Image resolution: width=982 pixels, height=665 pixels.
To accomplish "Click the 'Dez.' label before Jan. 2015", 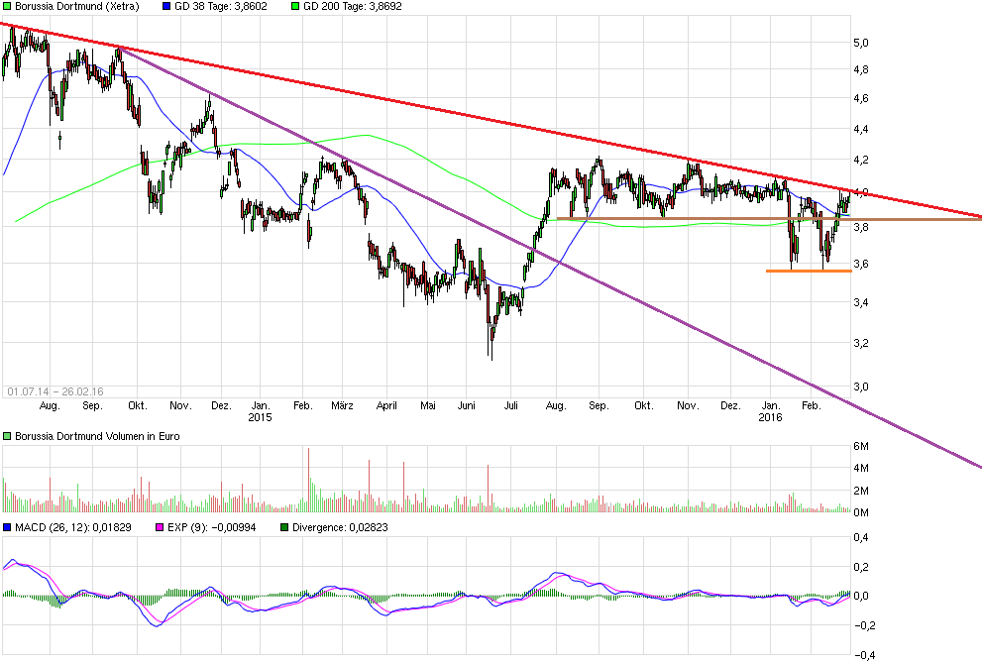I will click(x=221, y=405).
